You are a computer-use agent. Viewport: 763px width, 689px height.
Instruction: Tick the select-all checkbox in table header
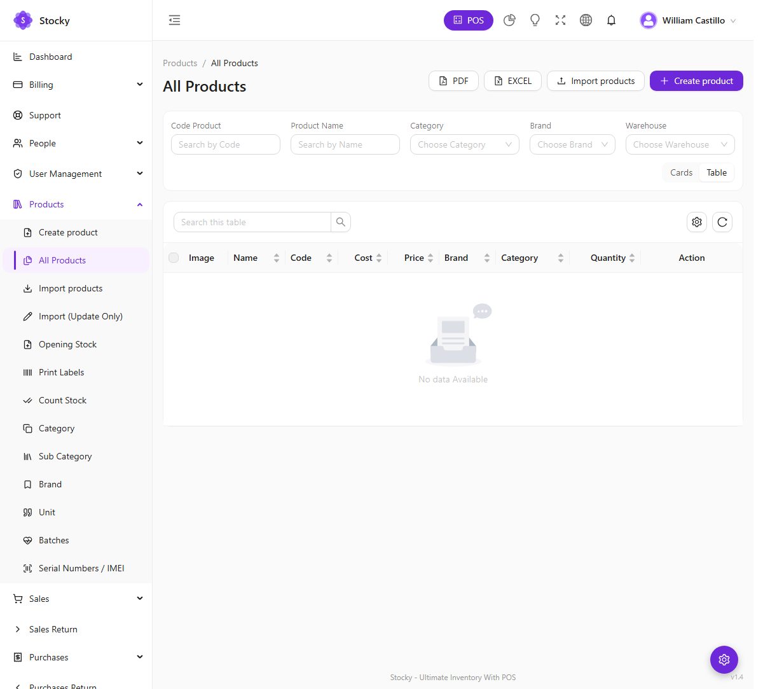[x=174, y=258]
